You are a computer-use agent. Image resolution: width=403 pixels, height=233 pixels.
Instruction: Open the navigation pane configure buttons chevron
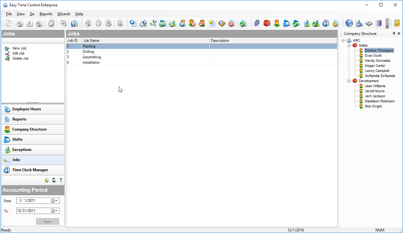(x=61, y=180)
